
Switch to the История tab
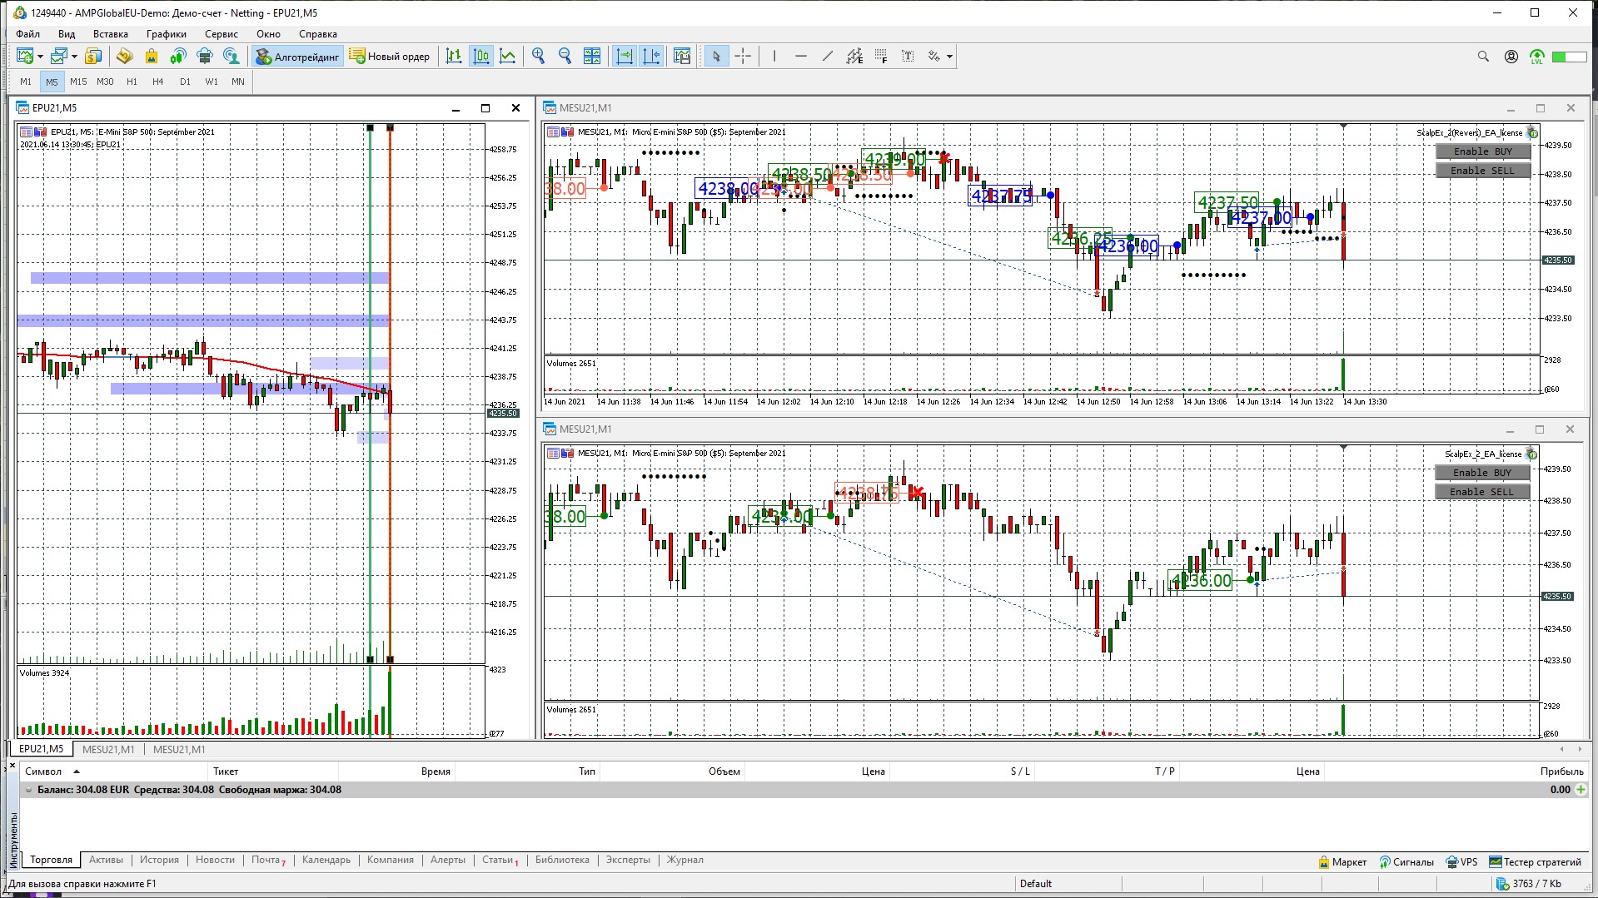pyautogui.click(x=159, y=860)
